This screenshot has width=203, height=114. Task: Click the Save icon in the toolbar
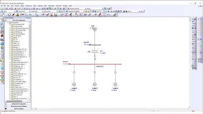pyautogui.click(x=7, y=9)
